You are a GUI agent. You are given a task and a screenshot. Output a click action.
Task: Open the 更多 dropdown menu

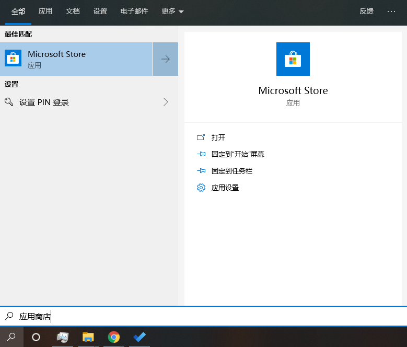pos(172,11)
